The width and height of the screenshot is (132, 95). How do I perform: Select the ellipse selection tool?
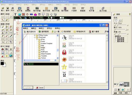point(7,17)
